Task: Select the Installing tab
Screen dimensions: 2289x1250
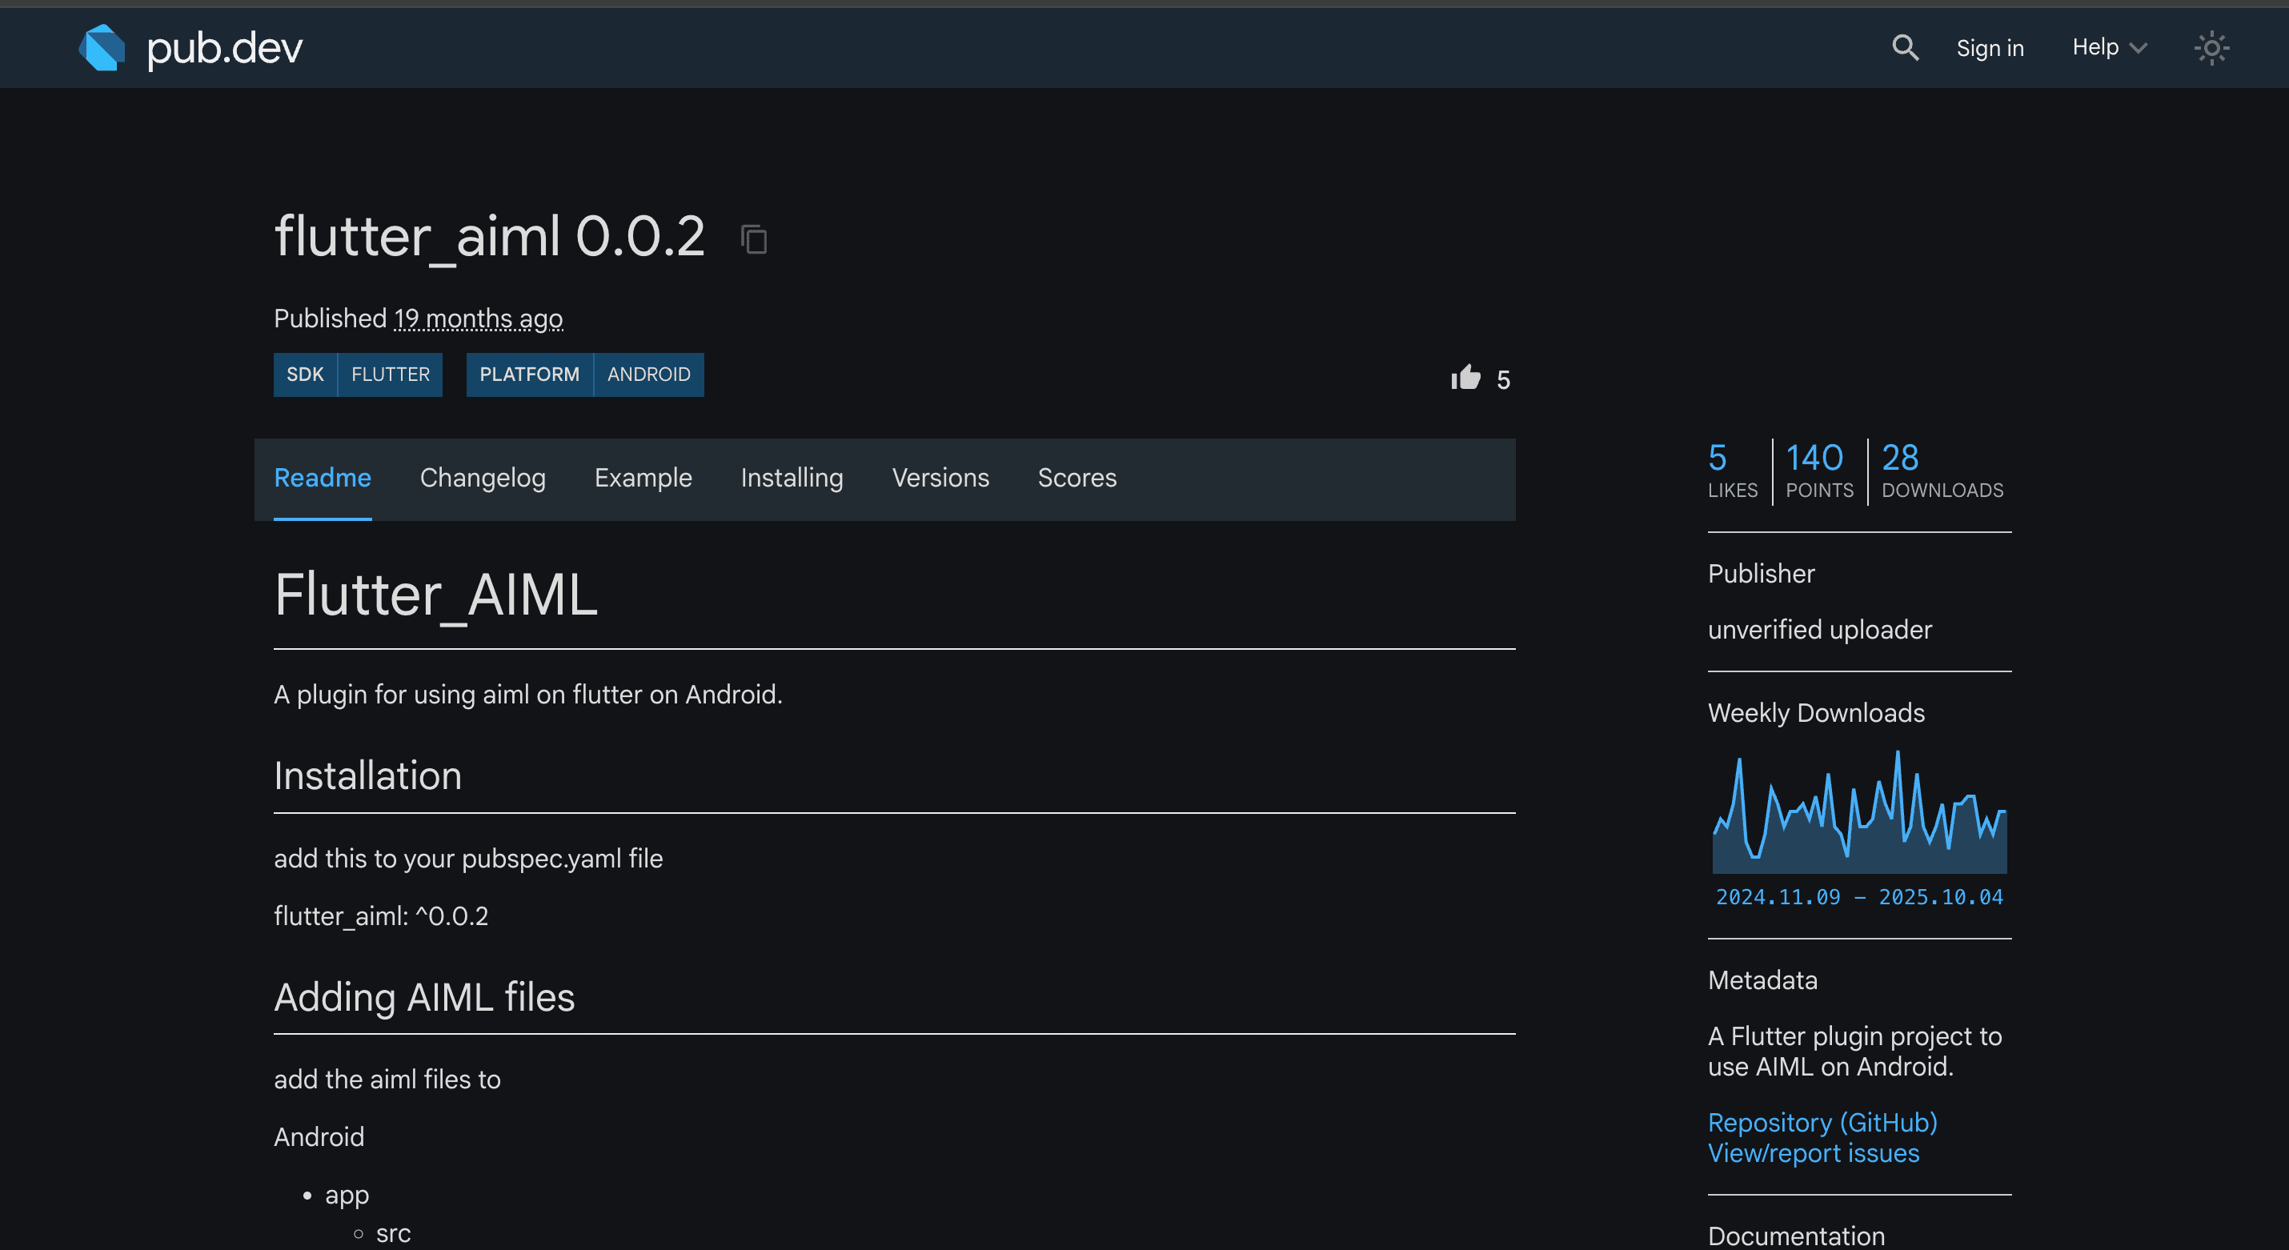Action: pos(791,478)
